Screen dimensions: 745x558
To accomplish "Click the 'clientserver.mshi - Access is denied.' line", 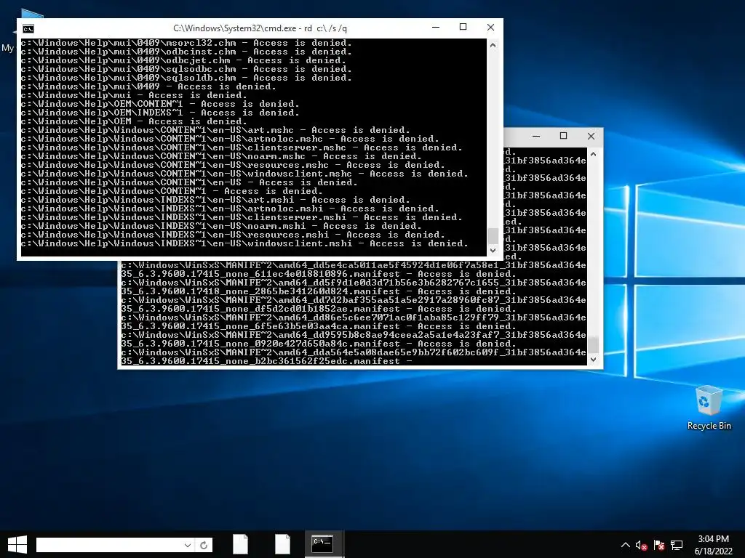I will coord(242,217).
